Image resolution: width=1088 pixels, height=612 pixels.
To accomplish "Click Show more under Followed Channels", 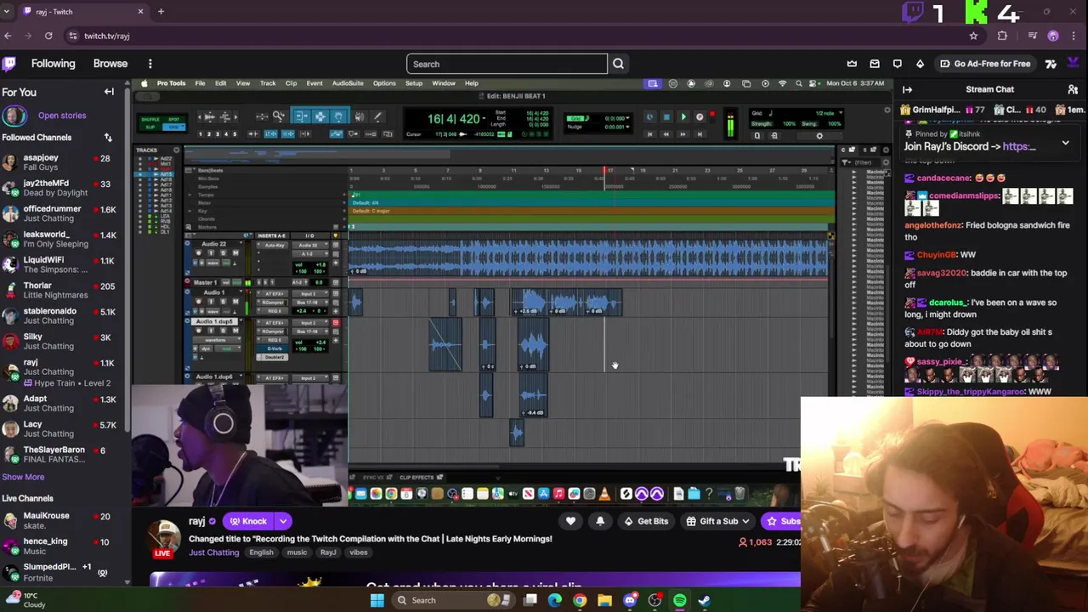I will pyautogui.click(x=23, y=477).
